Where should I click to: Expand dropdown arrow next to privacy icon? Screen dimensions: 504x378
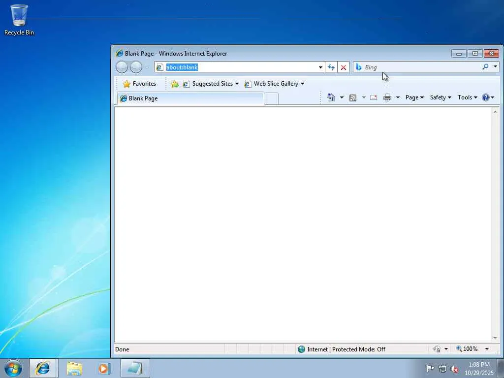[x=446, y=349]
